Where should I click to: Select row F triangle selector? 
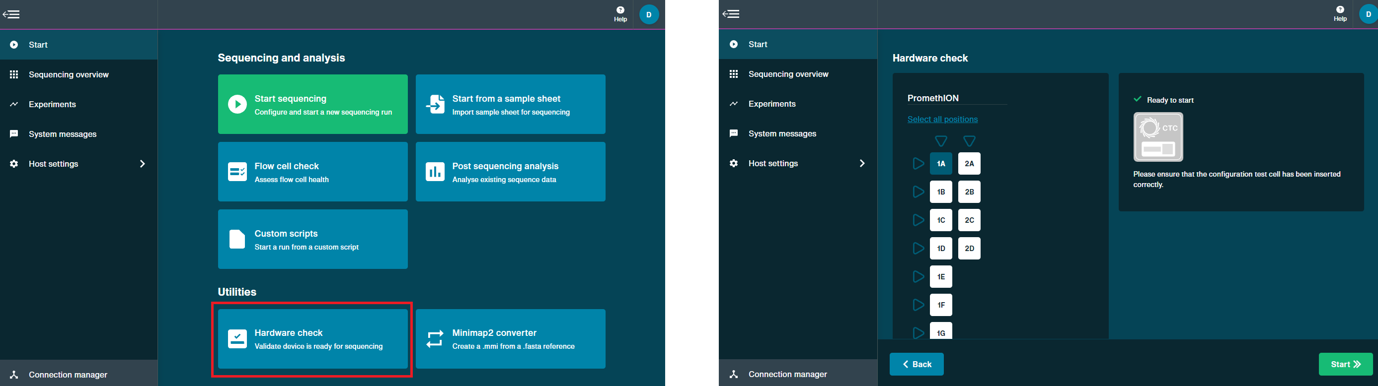(918, 305)
